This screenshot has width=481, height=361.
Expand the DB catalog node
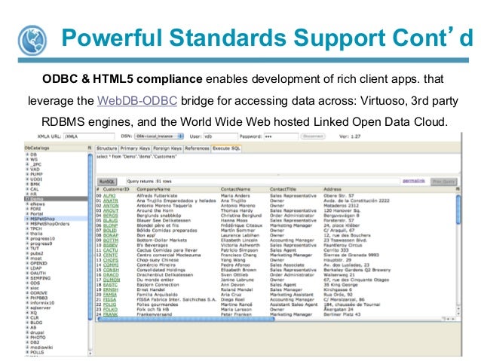27,154
